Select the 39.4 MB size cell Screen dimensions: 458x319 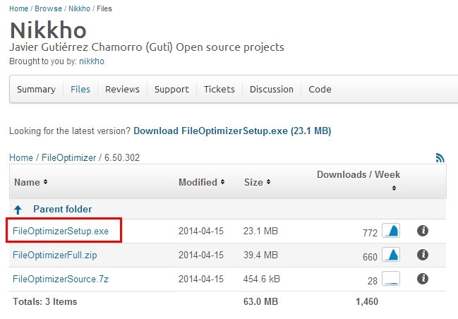(260, 255)
